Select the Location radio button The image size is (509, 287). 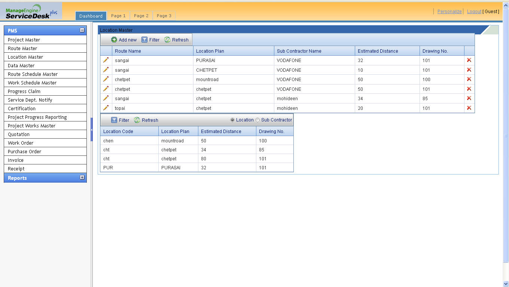pyautogui.click(x=232, y=120)
